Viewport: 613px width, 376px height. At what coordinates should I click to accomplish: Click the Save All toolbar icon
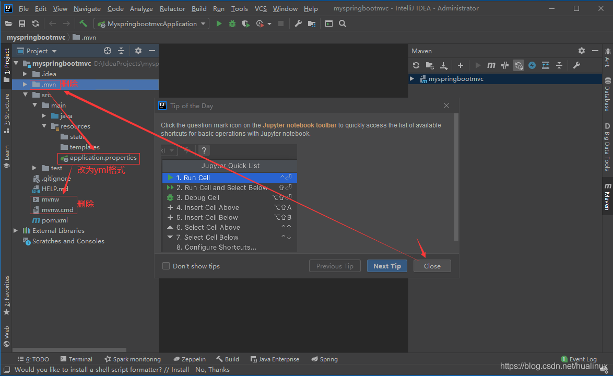click(22, 24)
